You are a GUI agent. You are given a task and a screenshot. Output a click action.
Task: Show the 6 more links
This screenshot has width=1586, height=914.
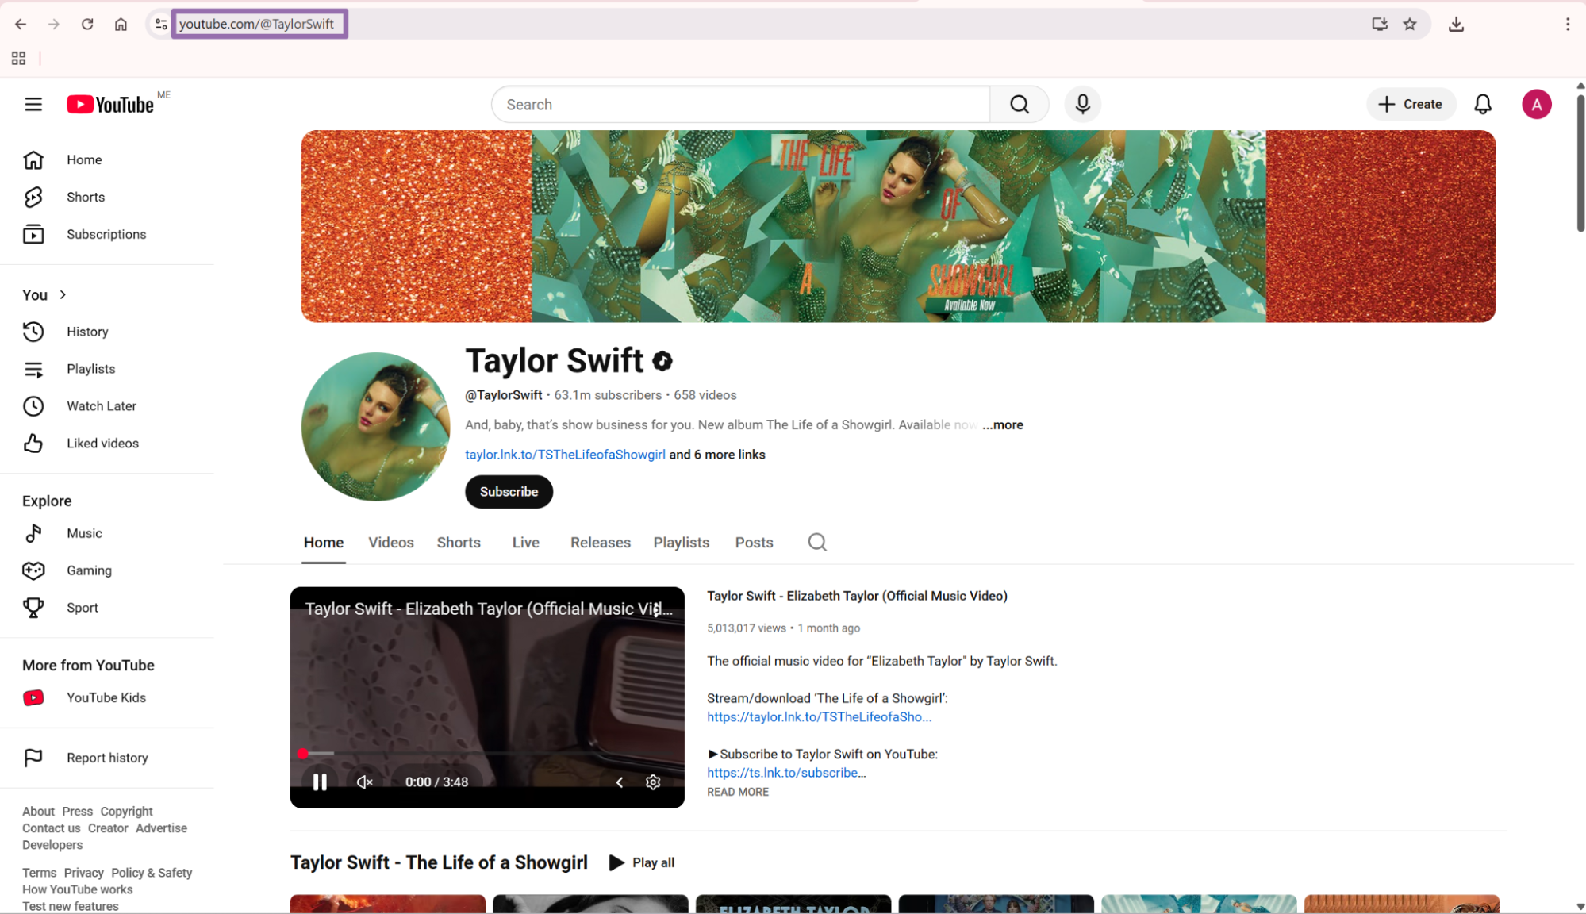[717, 455]
